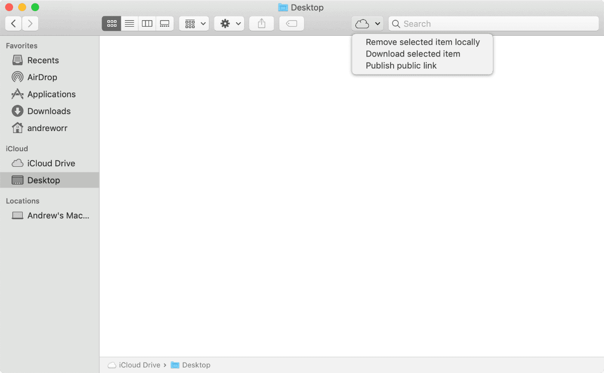Image resolution: width=604 pixels, height=373 pixels.
Task: Click iCloud Drive in the path bar
Action: click(139, 365)
